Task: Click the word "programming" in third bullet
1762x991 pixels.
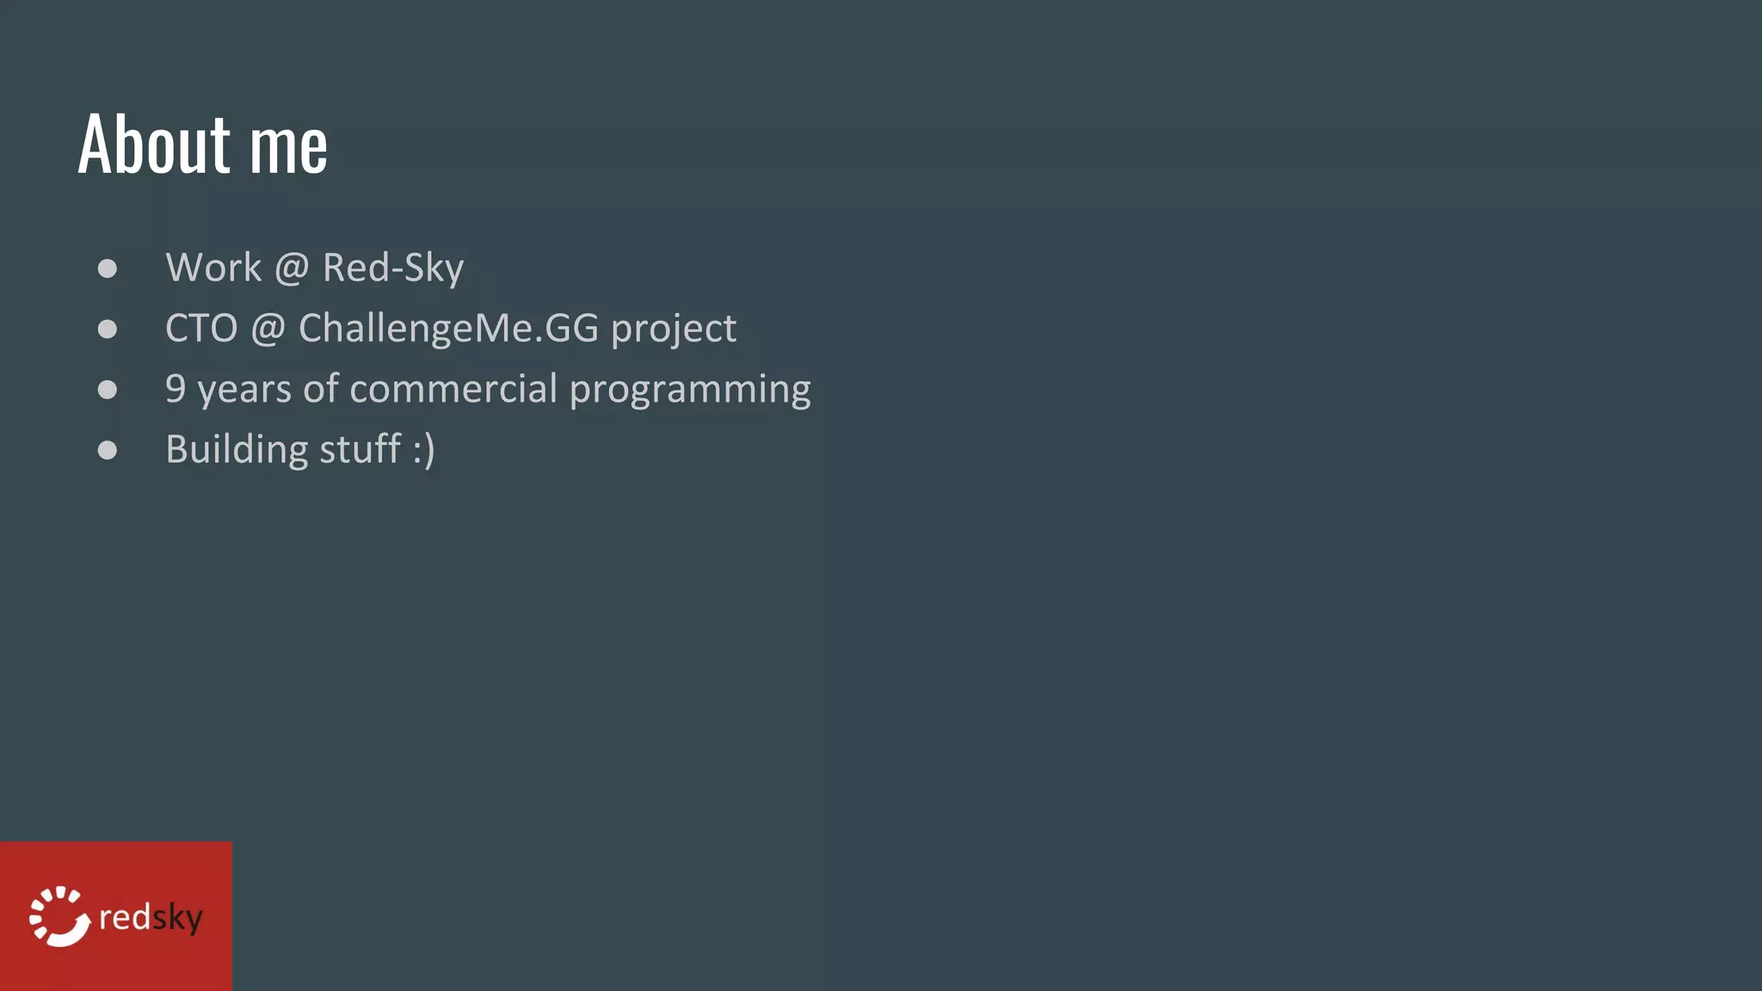Action: pyautogui.click(x=690, y=390)
